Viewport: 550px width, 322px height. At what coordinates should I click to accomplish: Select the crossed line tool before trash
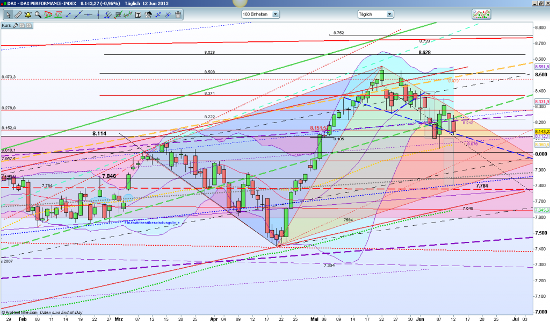pyautogui.click(x=168, y=15)
